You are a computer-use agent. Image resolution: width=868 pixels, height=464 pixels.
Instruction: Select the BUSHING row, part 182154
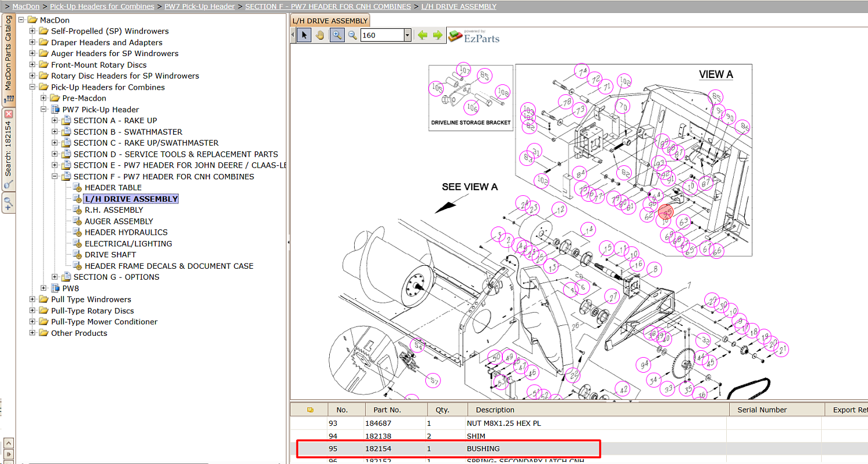579,449
